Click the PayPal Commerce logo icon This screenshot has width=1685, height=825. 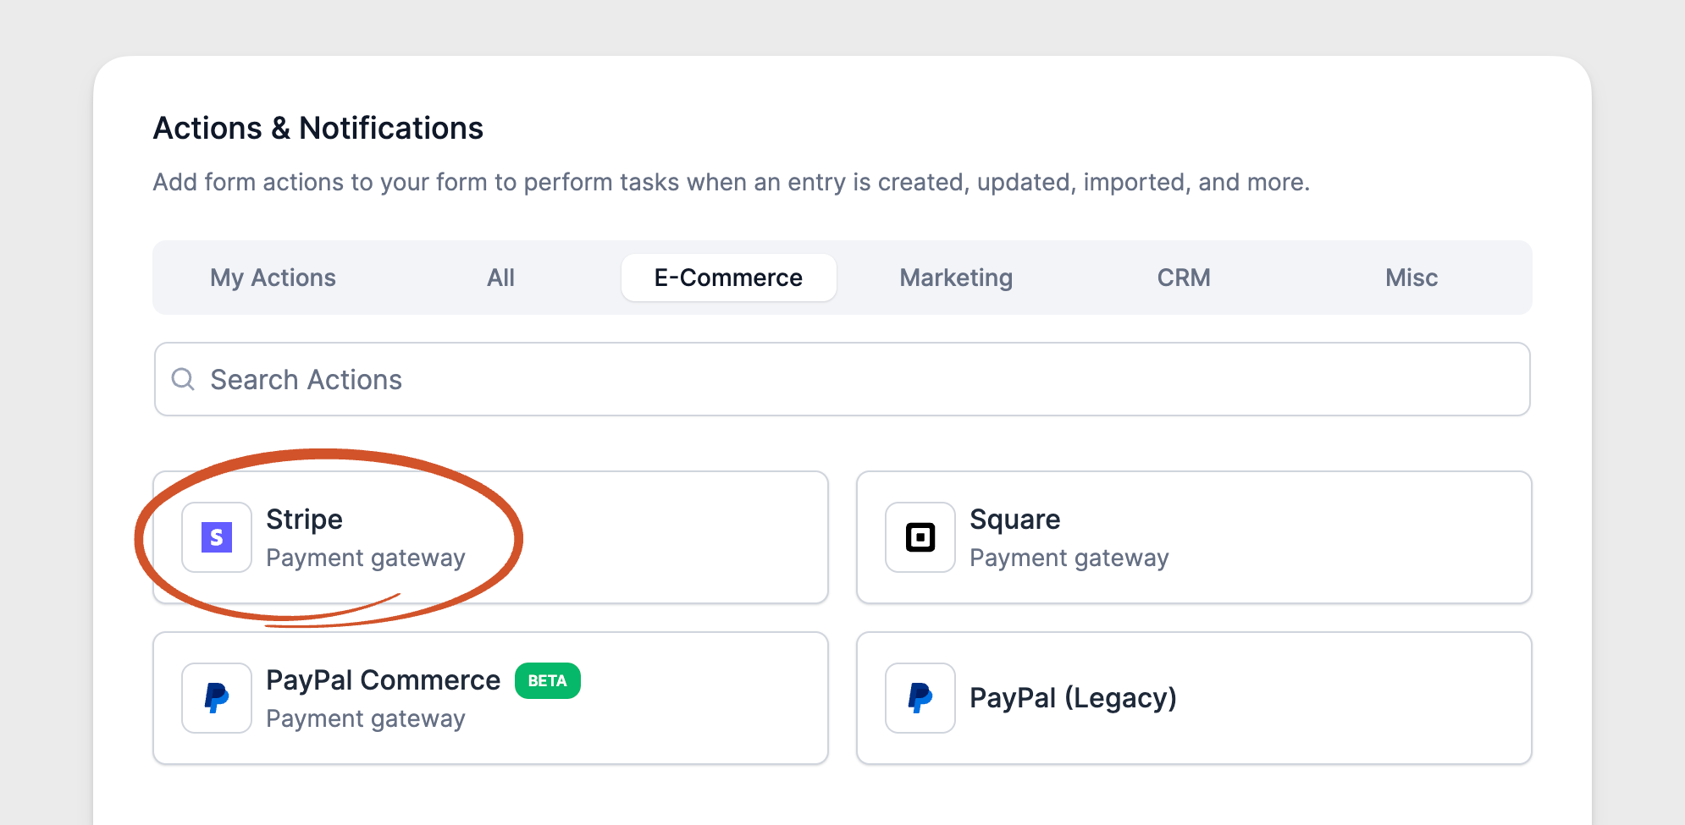tap(217, 698)
